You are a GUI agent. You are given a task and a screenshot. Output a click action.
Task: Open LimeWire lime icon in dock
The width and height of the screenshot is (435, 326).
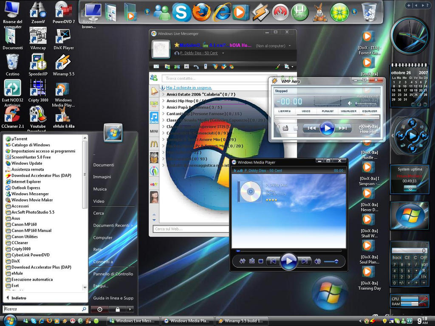(339, 12)
